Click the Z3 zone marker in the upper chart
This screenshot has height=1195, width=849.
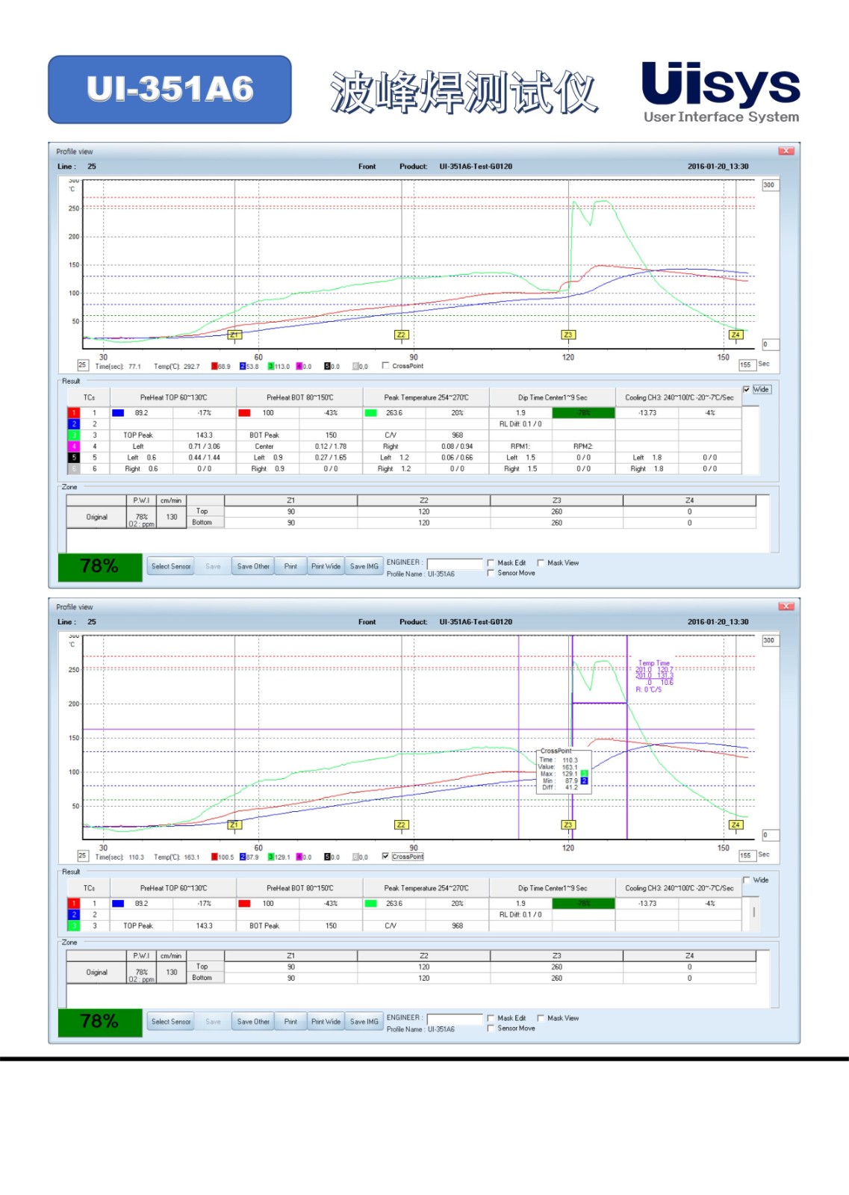pyautogui.click(x=567, y=335)
